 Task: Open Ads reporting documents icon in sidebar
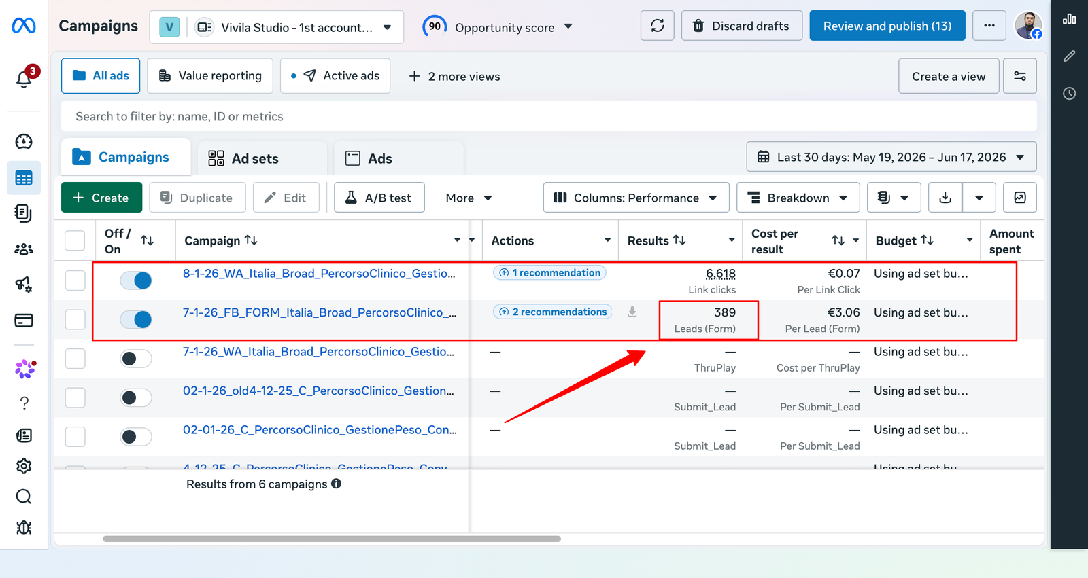[24, 213]
